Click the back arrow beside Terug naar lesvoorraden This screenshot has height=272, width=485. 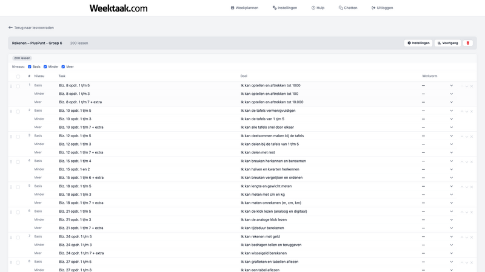tap(10, 28)
